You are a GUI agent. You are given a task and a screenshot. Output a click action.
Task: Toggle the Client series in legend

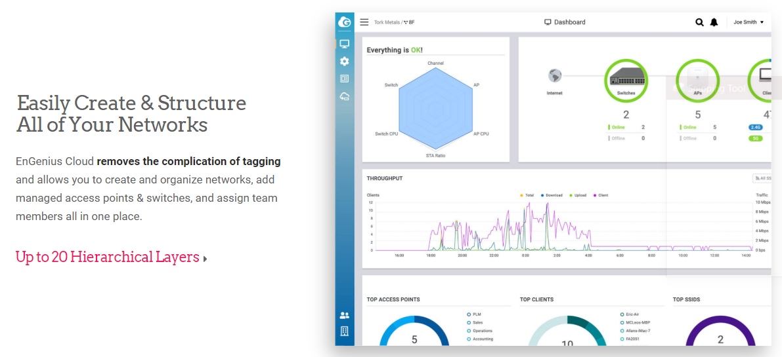click(x=600, y=195)
